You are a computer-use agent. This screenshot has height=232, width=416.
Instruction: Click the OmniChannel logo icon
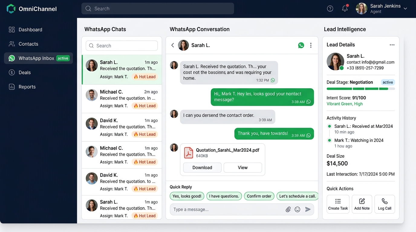click(x=11, y=9)
